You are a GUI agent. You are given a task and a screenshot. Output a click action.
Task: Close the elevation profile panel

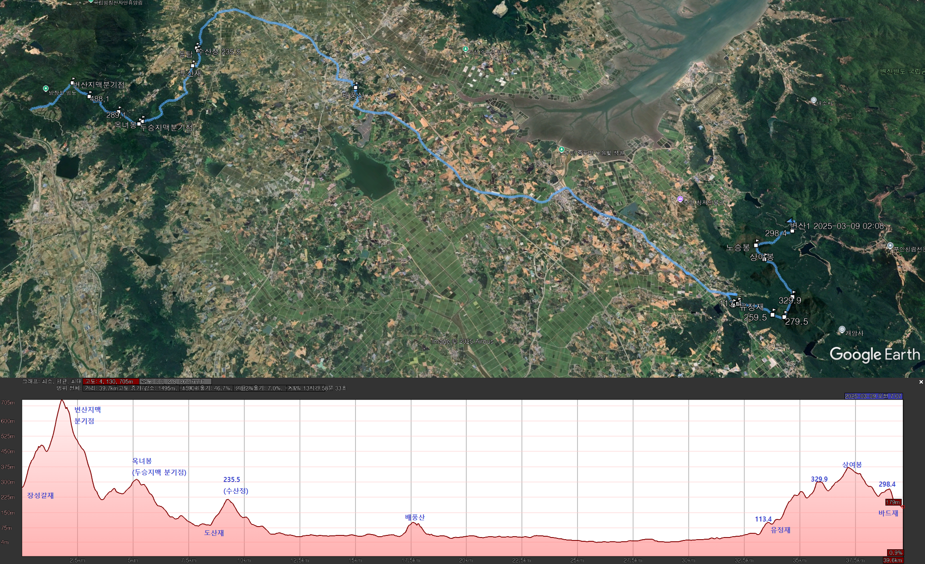(x=921, y=382)
